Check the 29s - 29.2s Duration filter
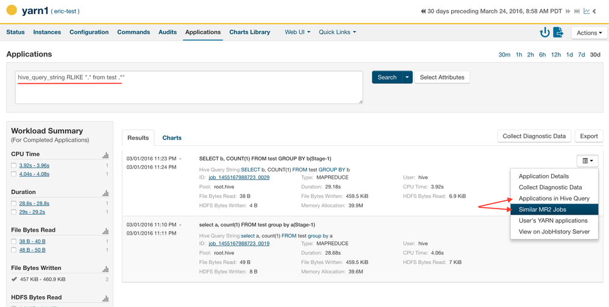 pos(14,212)
